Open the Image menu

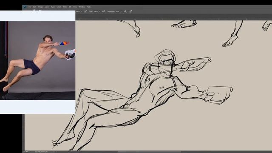40,7
